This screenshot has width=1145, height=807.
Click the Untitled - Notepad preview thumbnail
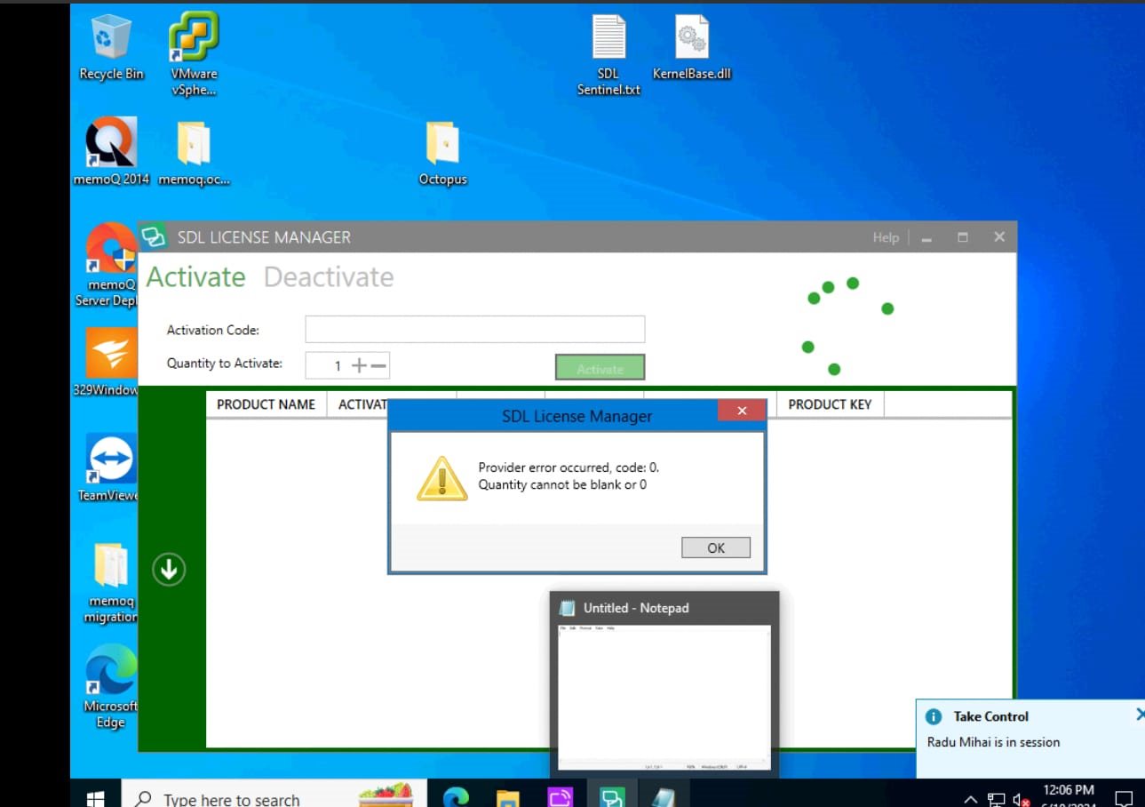(x=664, y=698)
